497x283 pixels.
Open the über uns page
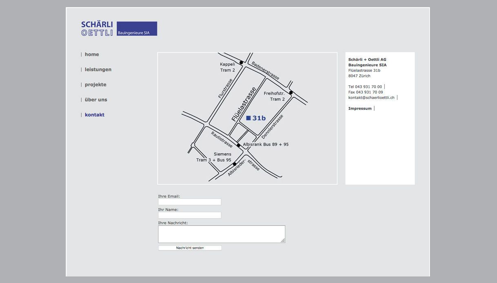96,100
